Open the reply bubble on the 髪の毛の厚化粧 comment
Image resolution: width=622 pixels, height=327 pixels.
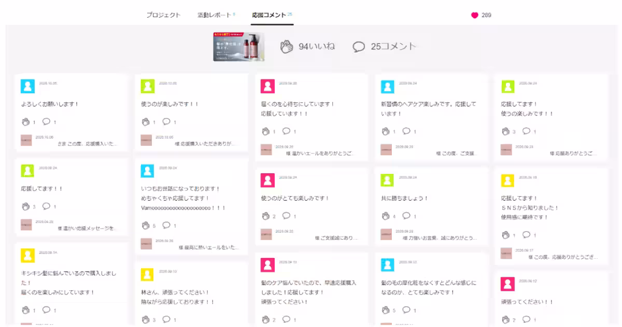point(406,310)
